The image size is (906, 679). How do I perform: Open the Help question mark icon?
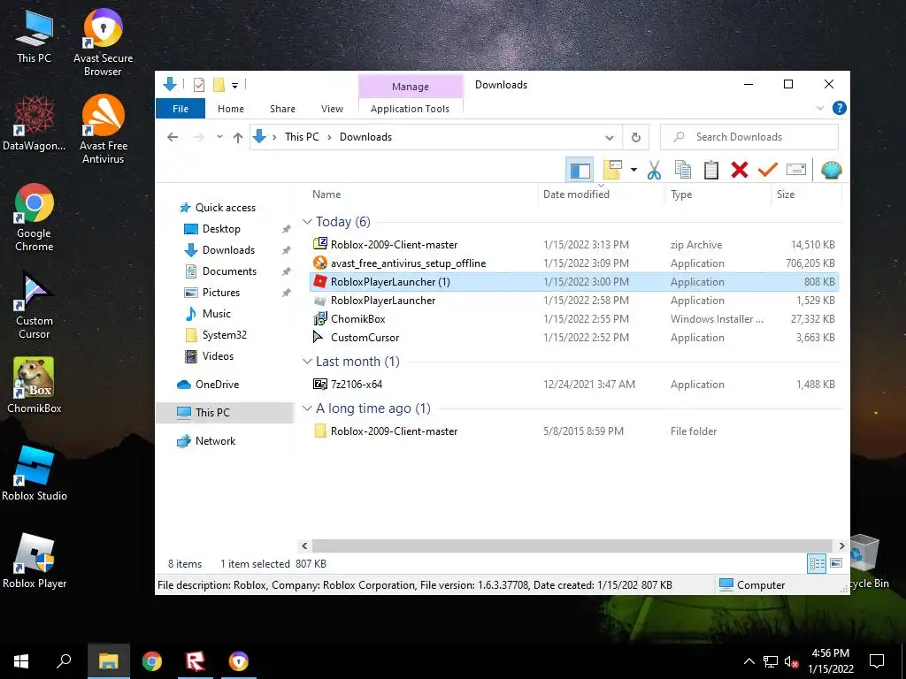(x=839, y=108)
